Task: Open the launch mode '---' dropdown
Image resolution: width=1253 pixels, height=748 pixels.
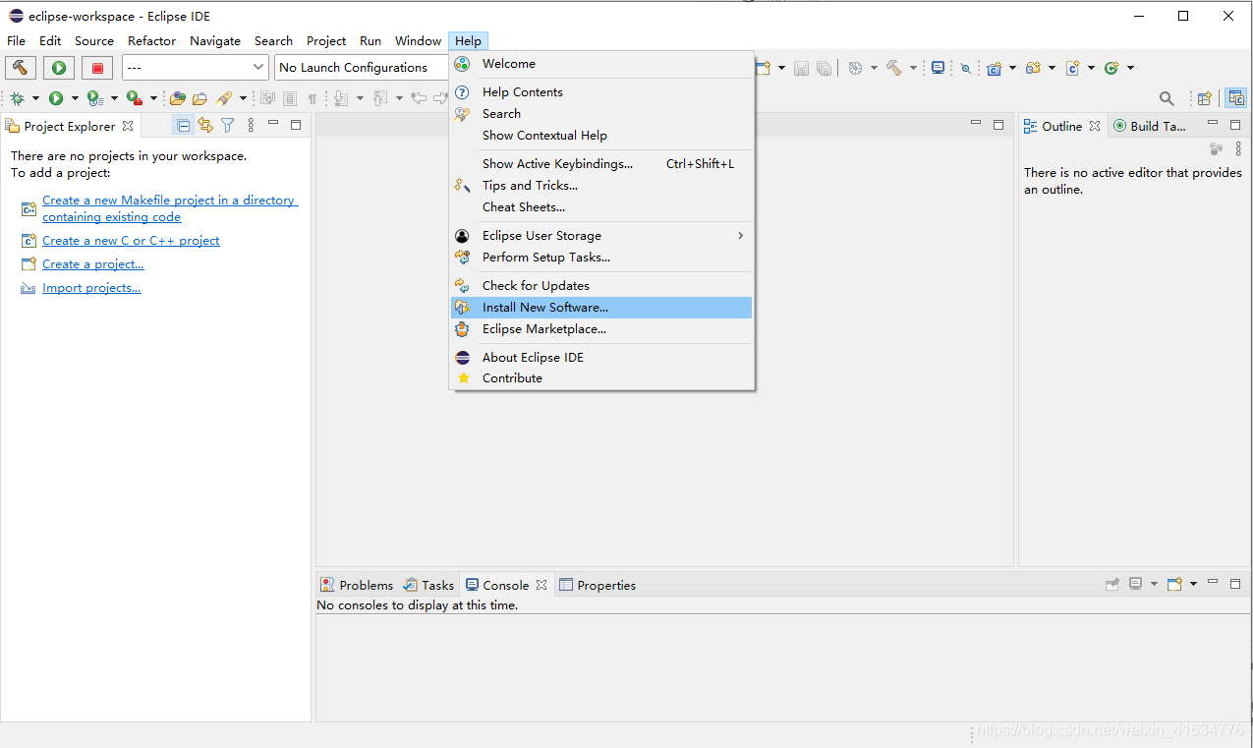Action: [x=196, y=68]
